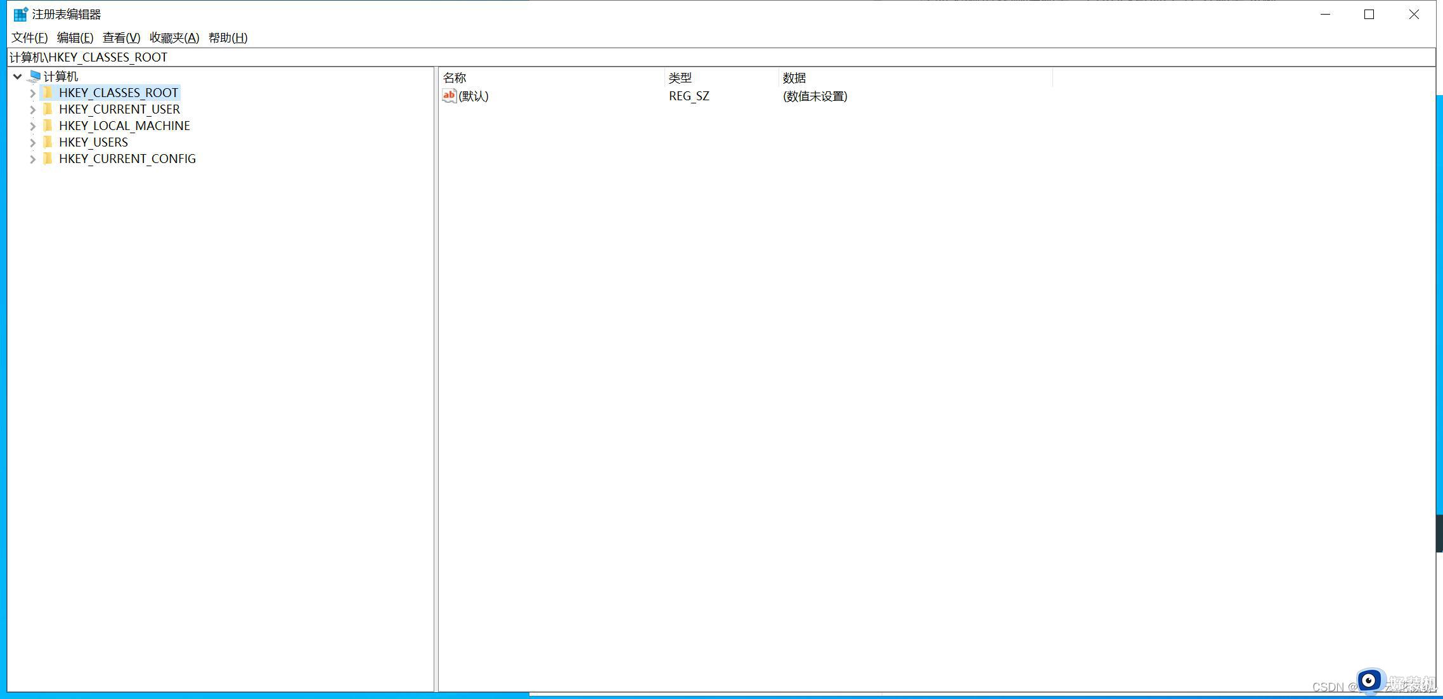Select the HKEY_LOCAL_MACHINE tree label
Screen dimensions: 1443x699
[x=124, y=126]
